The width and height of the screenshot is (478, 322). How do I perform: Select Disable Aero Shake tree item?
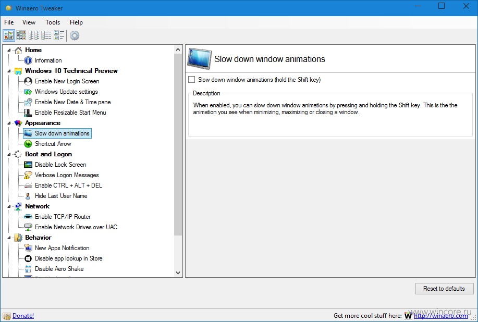click(59, 269)
